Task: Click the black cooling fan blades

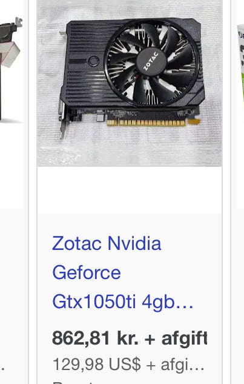Action: point(151,62)
